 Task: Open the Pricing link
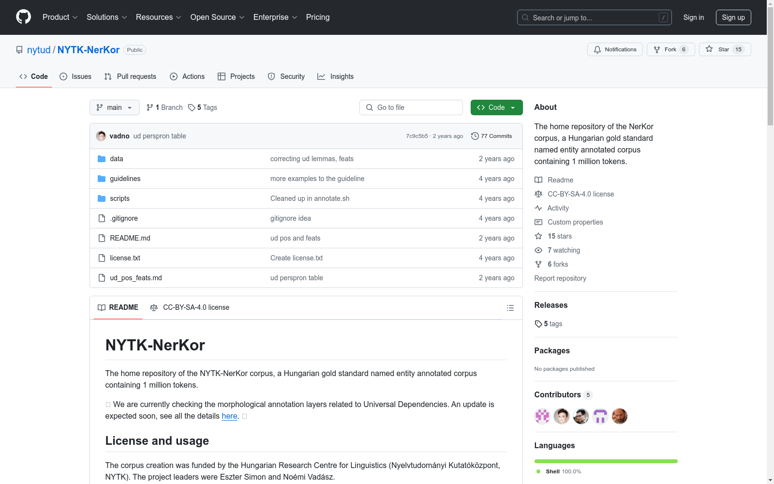point(318,17)
